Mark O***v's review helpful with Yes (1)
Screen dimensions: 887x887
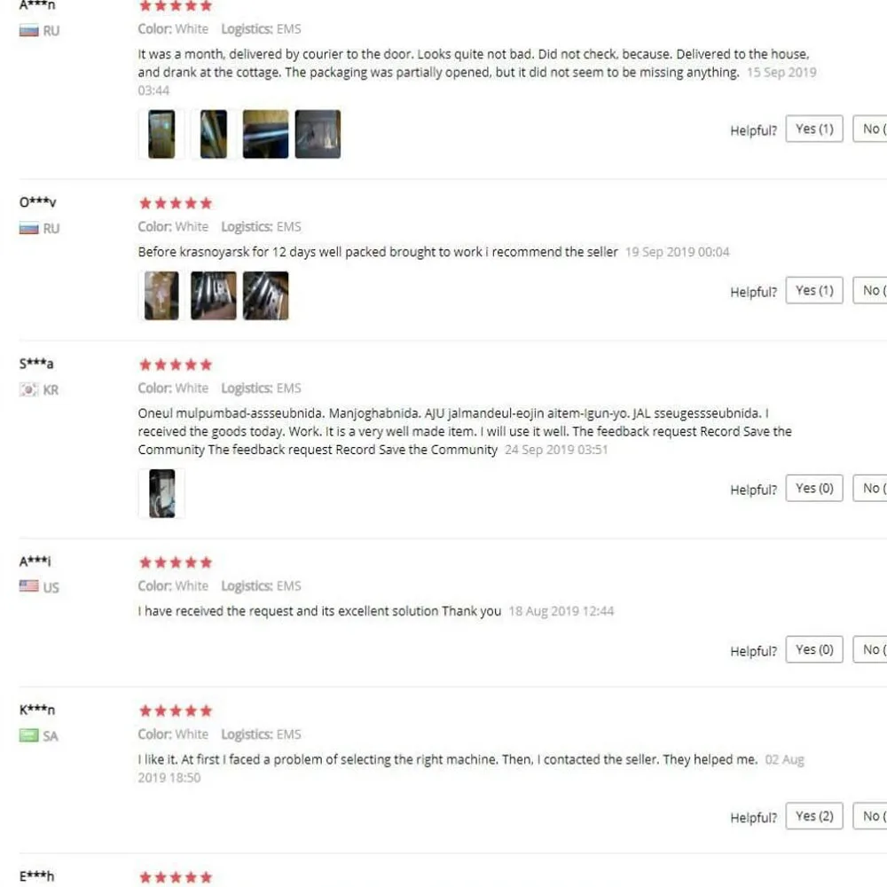pos(814,290)
